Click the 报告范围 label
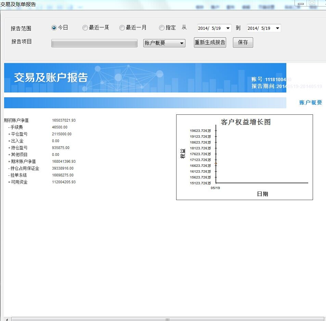 (21, 28)
